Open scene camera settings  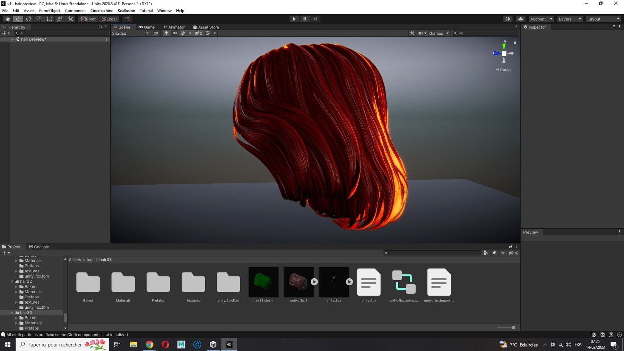pyautogui.click(x=421, y=33)
